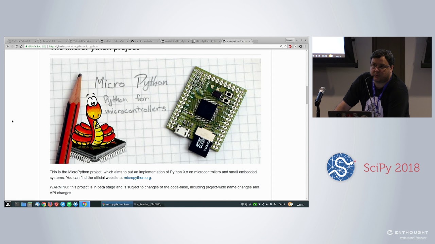Open the Bluetooth tray icon
Viewport: 435px width, 244px height.
click(246, 204)
